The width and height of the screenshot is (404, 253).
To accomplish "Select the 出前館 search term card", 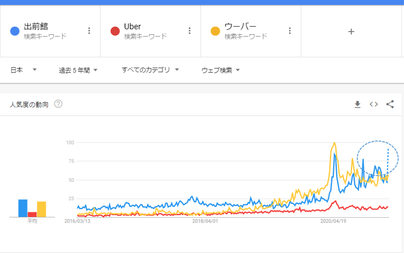I will pyautogui.click(x=50, y=31).
